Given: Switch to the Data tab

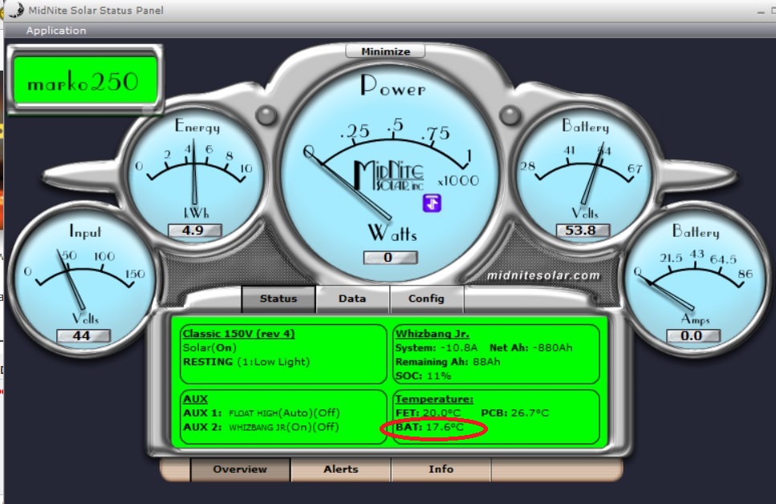Looking at the screenshot, I should [352, 299].
